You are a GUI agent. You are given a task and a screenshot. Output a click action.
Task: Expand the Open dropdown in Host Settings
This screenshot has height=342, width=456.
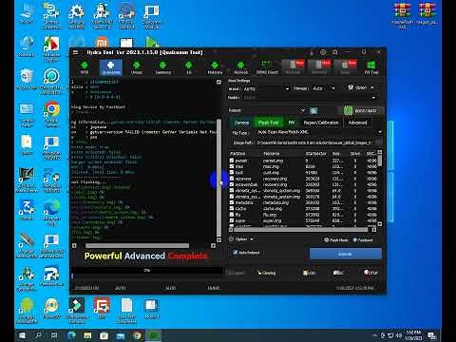pos(361,87)
